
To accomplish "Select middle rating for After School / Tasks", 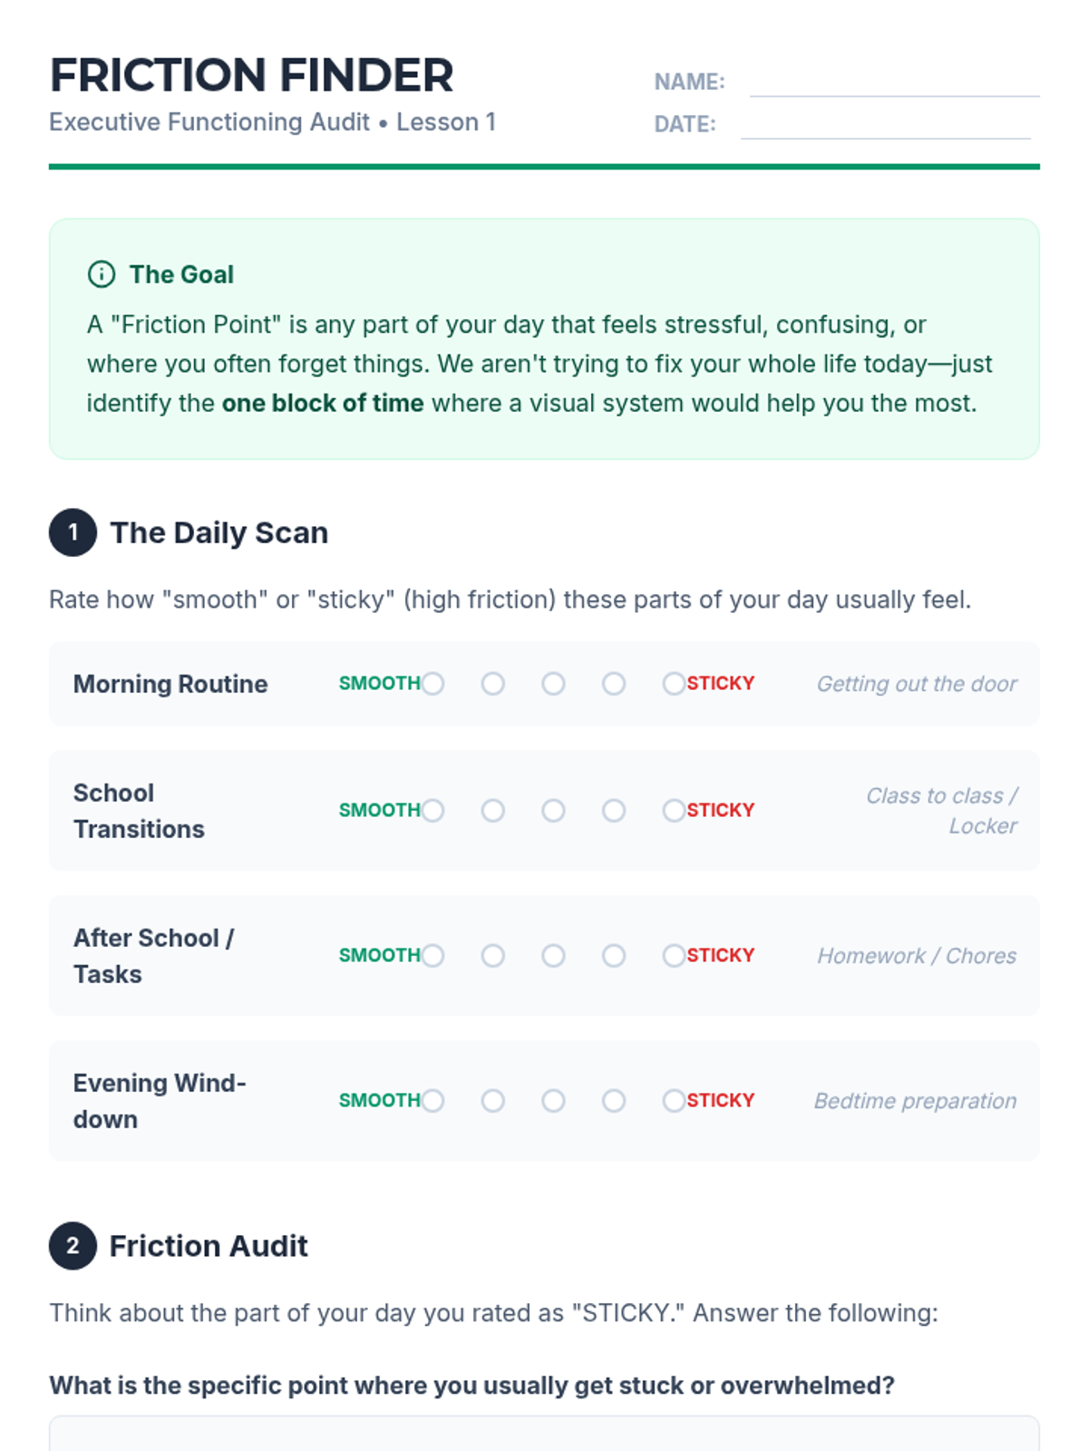I will pyautogui.click(x=553, y=956).
